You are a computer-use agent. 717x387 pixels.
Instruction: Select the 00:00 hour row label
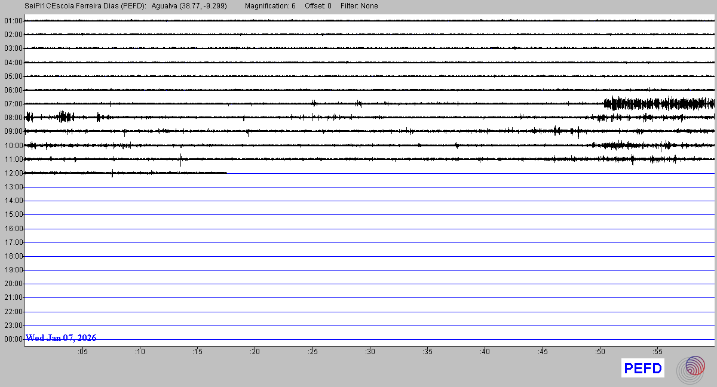coord(13,339)
